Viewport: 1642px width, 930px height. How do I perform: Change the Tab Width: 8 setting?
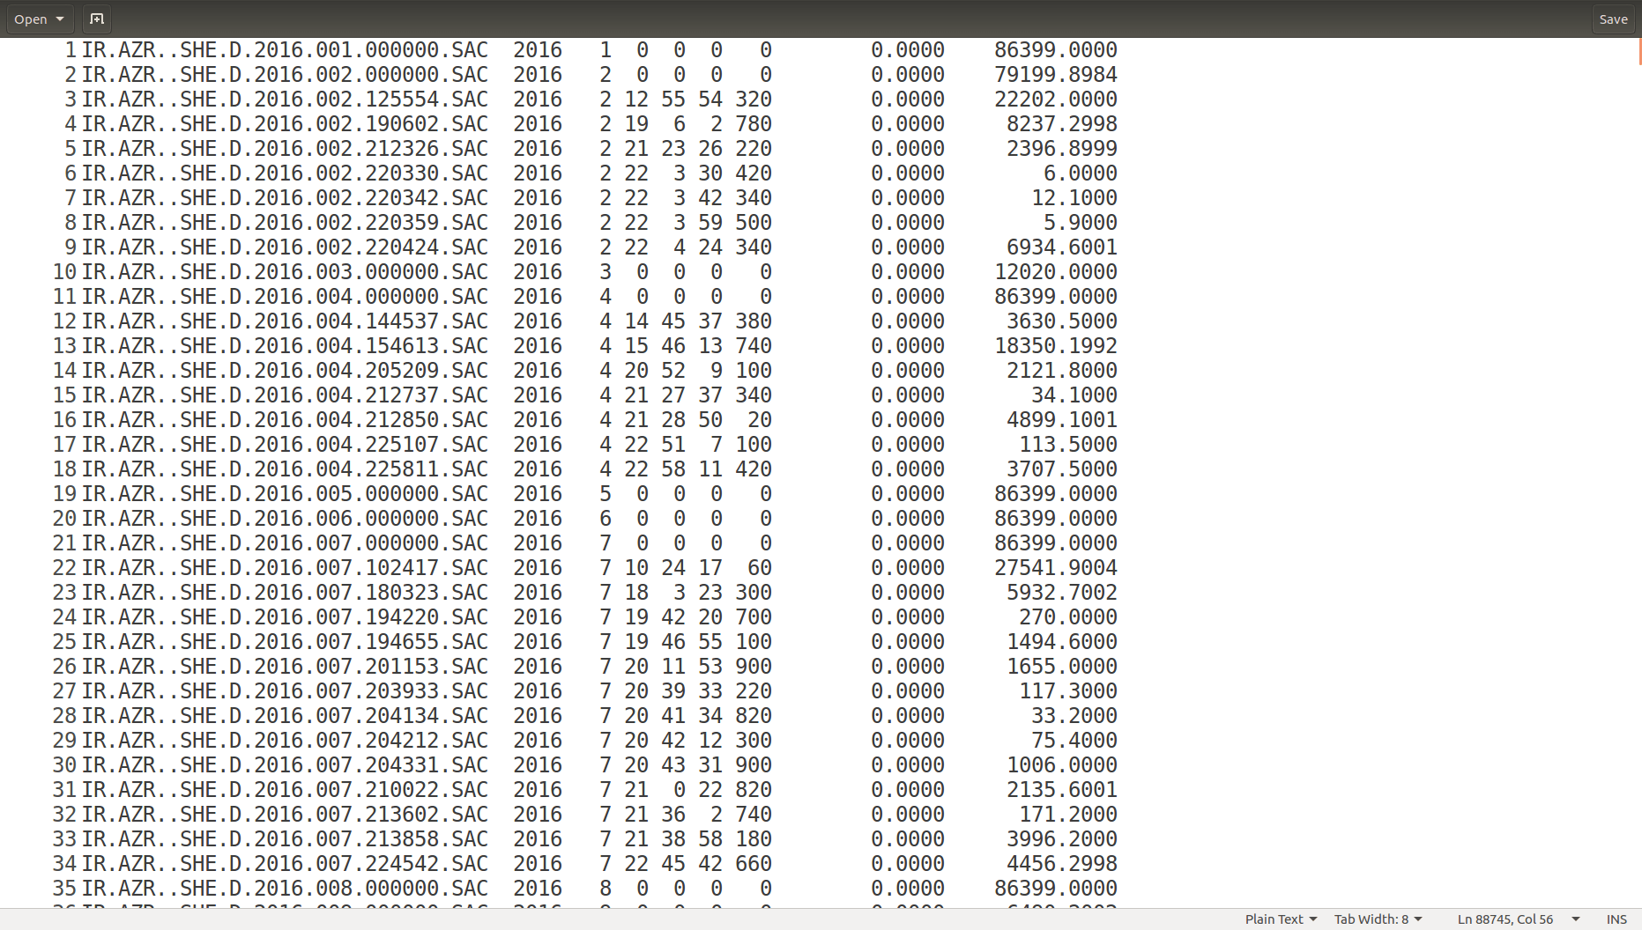1378,919
